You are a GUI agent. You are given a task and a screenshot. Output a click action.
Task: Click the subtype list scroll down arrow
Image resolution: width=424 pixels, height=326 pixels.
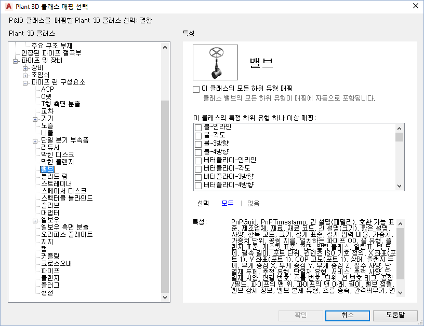[400, 186]
